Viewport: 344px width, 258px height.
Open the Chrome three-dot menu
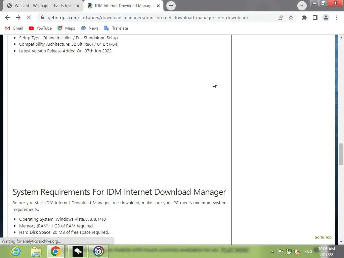(337, 17)
